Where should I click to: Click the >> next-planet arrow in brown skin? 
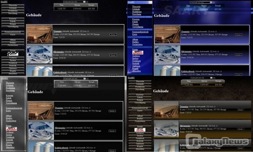click(214, 78)
